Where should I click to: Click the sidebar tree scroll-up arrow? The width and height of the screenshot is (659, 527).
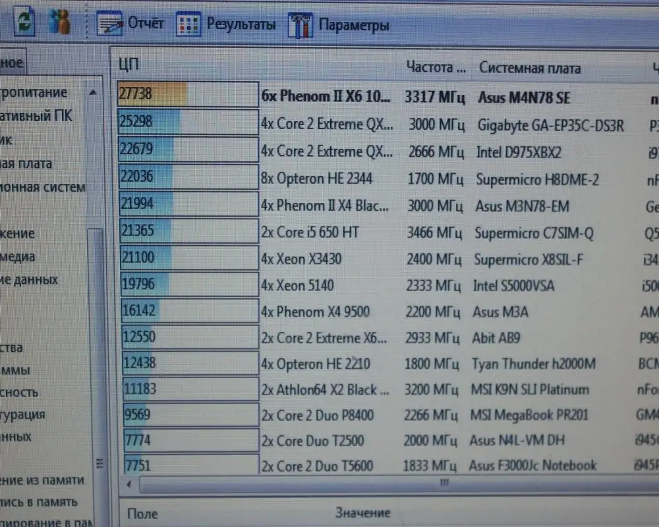[94, 92]
